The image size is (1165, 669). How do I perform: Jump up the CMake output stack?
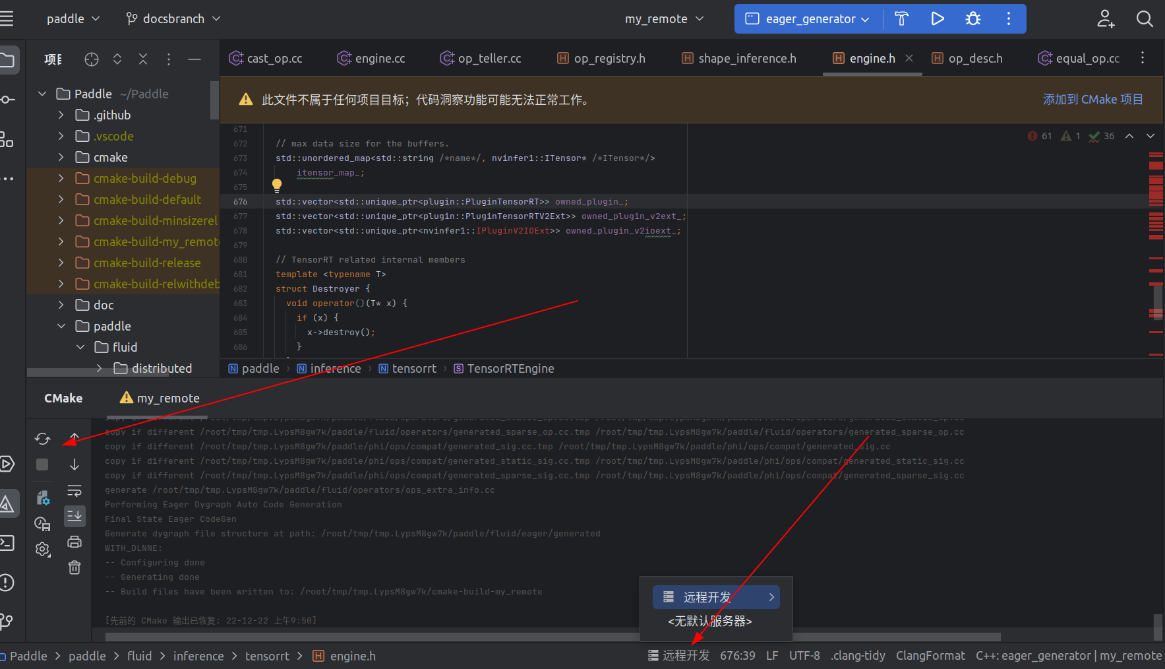click(x=75, y=438)
